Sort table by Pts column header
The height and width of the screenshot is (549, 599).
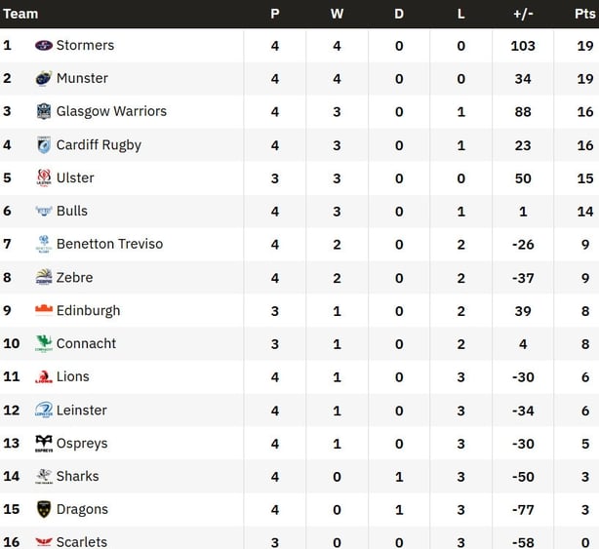point(584,14)
